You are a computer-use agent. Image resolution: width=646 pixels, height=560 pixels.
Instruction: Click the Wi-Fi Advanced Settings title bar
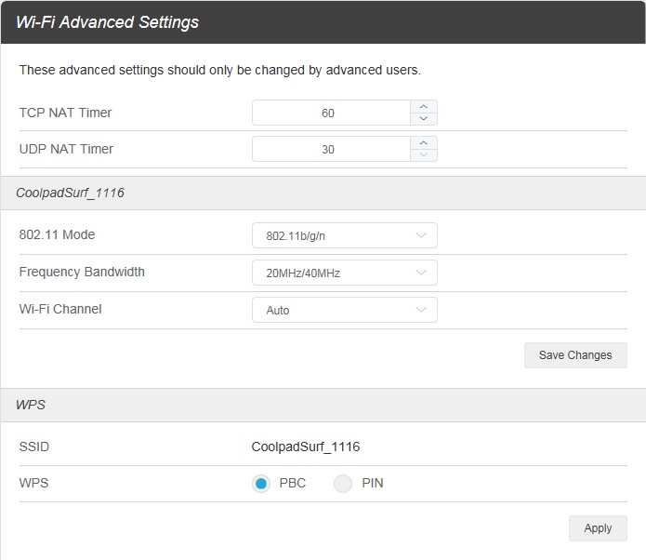108,22
